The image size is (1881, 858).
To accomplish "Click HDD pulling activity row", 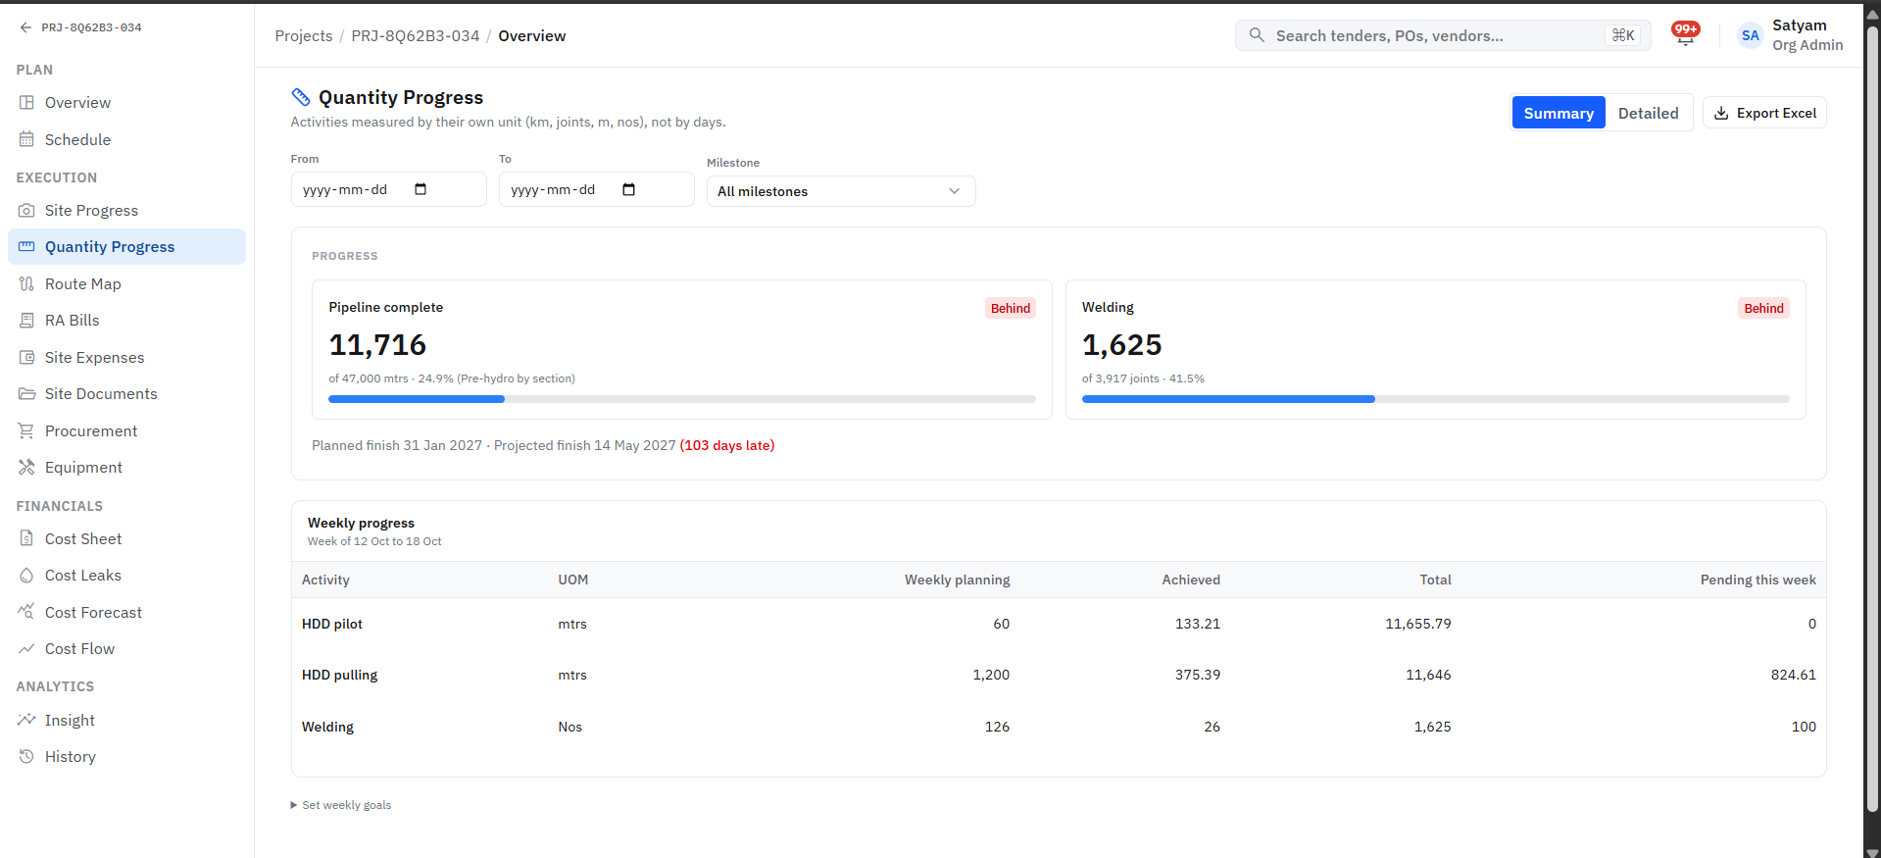I will click(x=1059, y=675).
